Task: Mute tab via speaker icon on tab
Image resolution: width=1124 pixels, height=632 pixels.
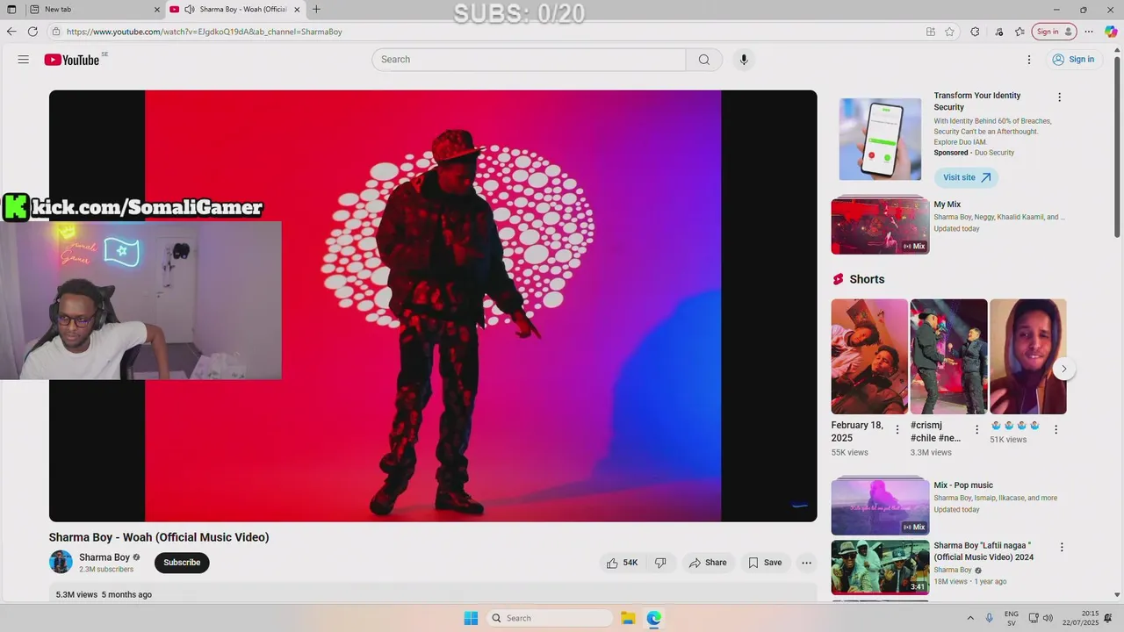Action: 189,10
